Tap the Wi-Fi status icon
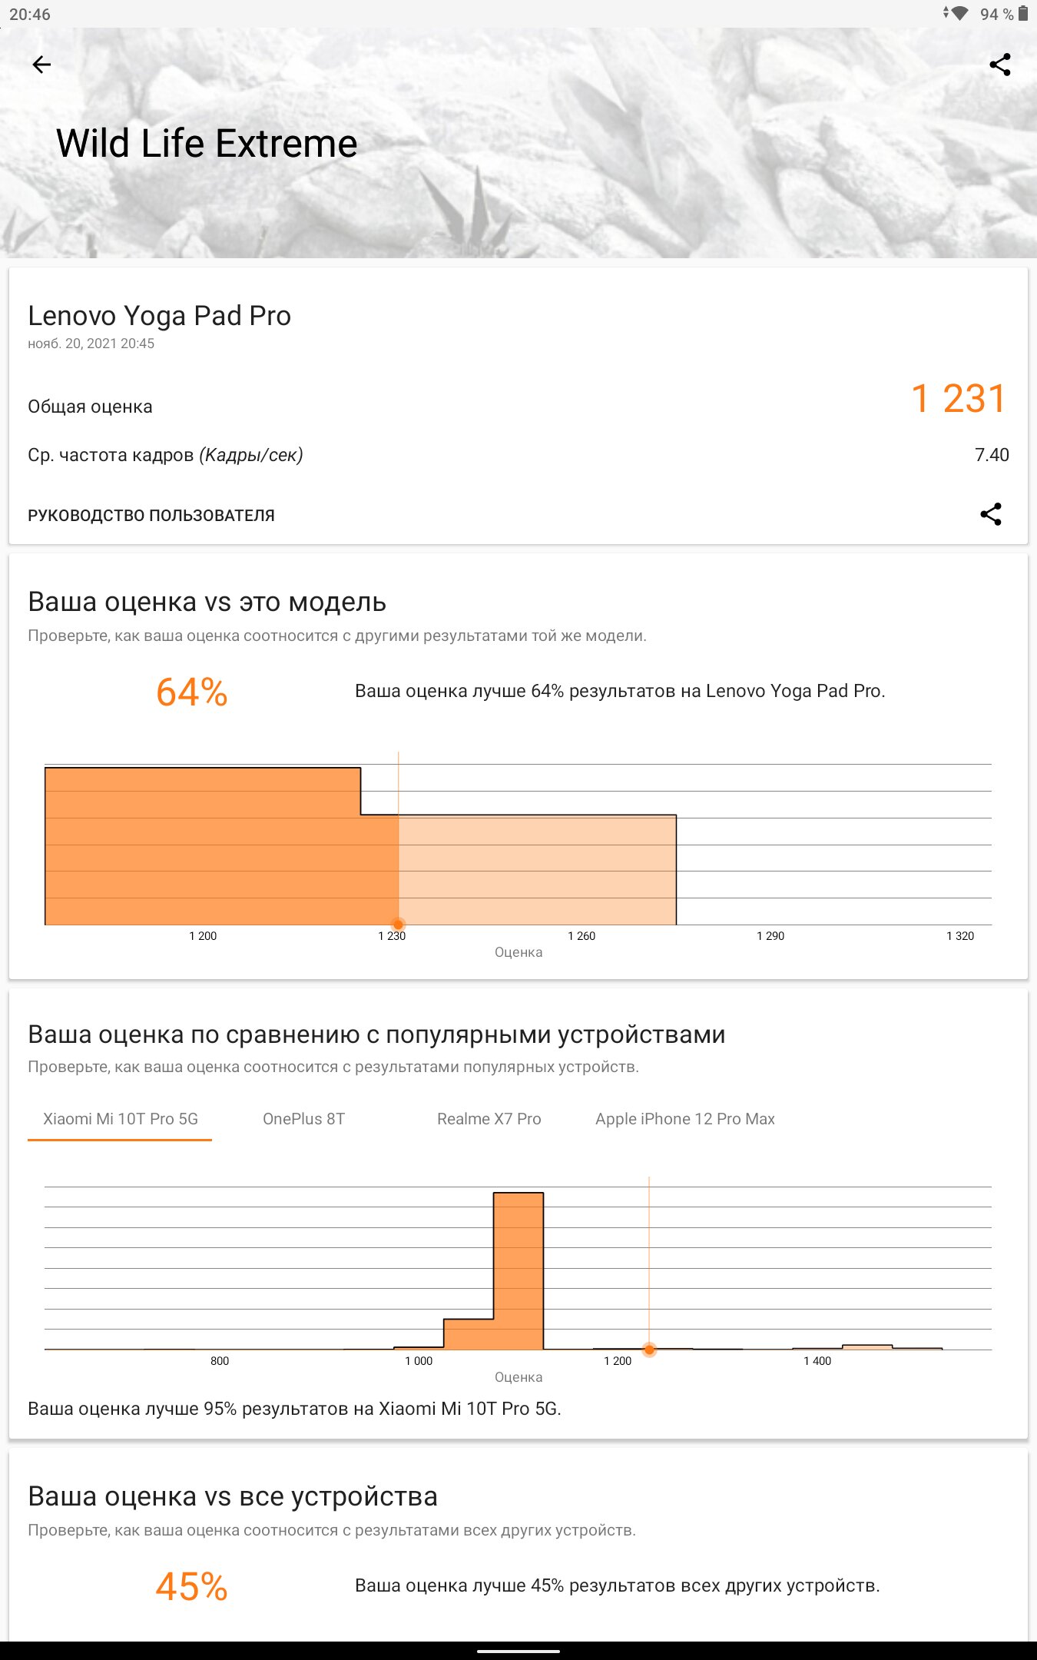The width and height of the screenshot is (1037, 1660). pos(958,14)
